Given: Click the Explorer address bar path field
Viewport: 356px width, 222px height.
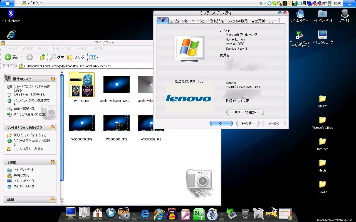Looking at the screenshot, I should tap(86, 66).
